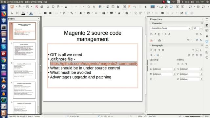This screenshot has width=210, height=118.
Task: Open Paragraph section more options
Action: 202,45
